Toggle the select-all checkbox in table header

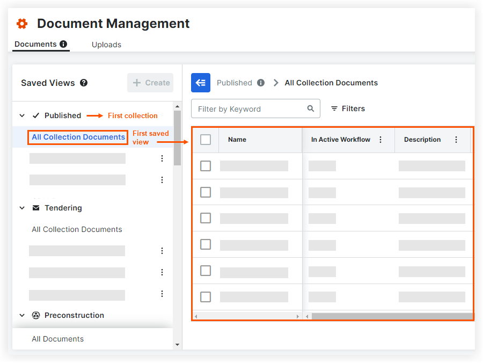coord(206,140)
